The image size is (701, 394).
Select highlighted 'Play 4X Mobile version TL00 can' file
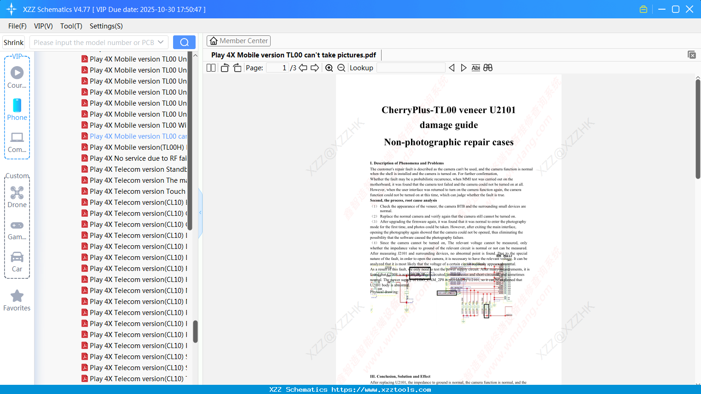tap(134, 136)
